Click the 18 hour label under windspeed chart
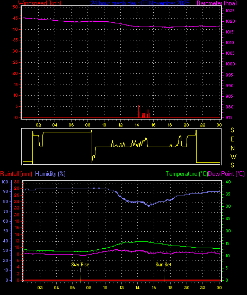The image size is (247, 295). point(170,125)
